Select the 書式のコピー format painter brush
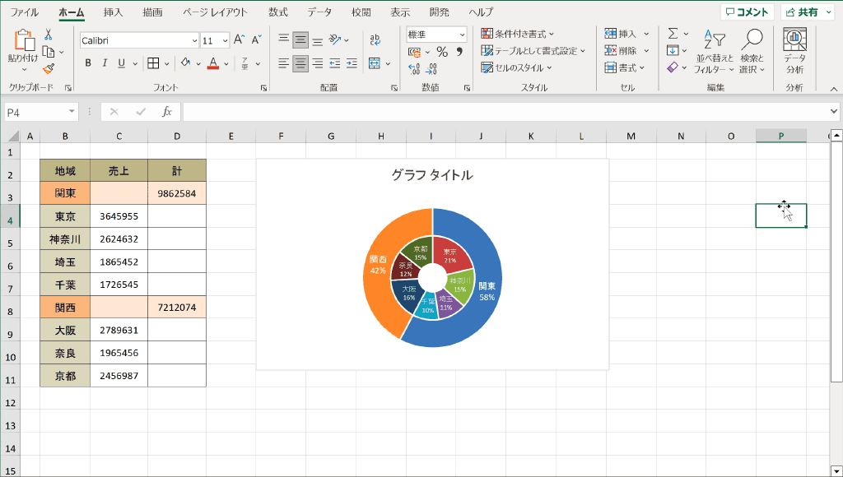This screenshot has width=843, height=477. click(x=48, y=69)
